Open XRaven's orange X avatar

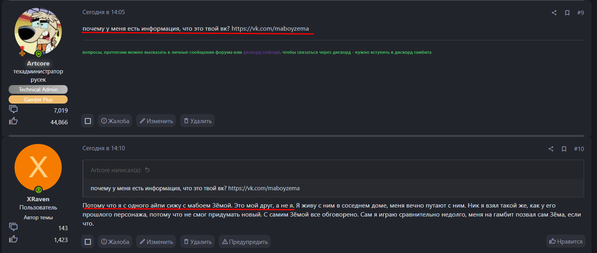point(38,167)
